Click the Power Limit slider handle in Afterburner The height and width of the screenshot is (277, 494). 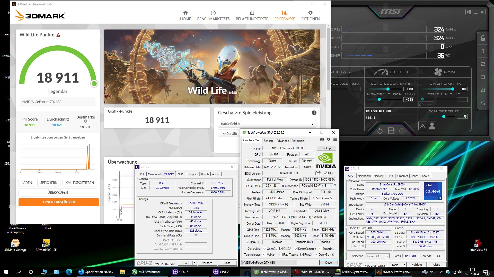(453, 89)
